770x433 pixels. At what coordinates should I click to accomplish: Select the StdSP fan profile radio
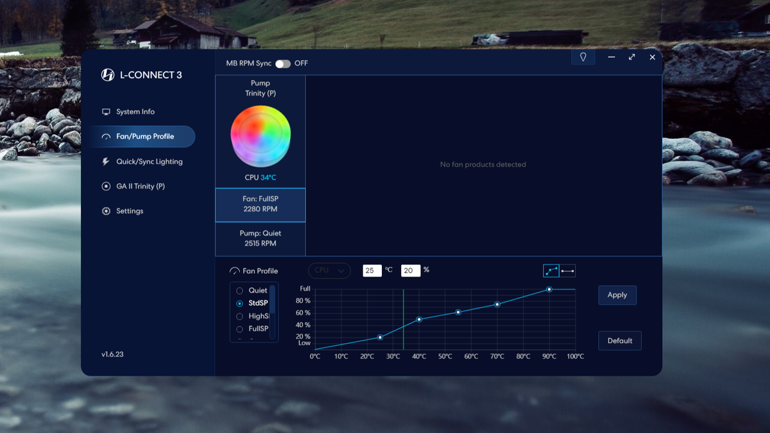[x=240, y=303]
